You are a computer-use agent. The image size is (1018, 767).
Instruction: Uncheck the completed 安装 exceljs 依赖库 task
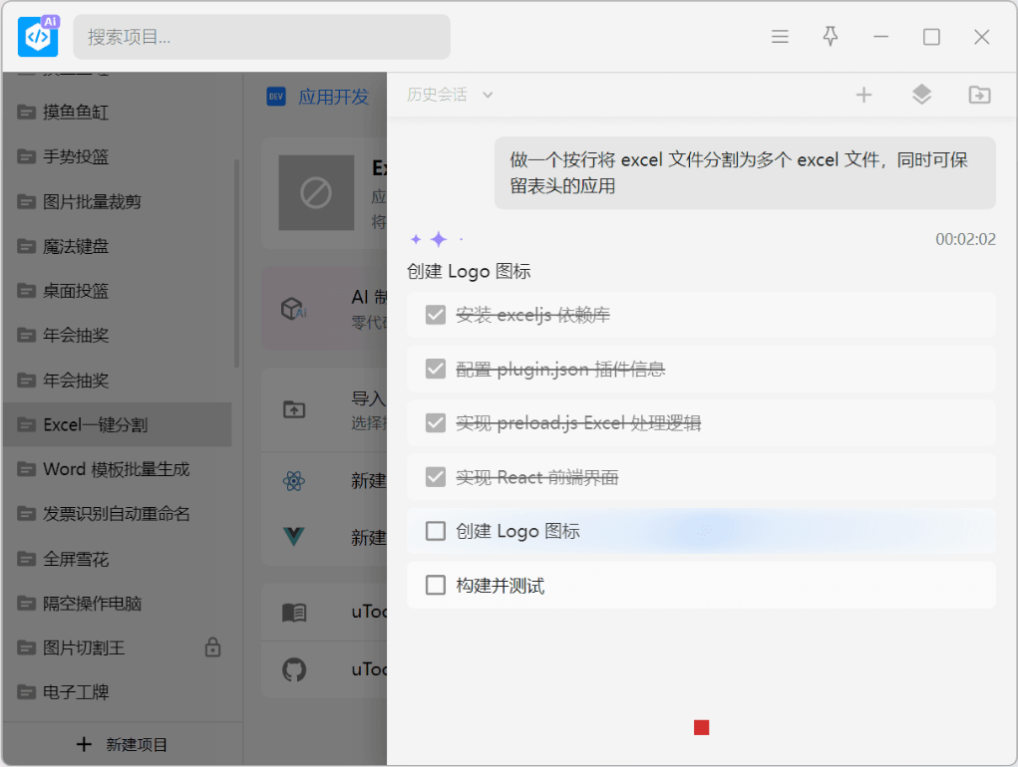(436, 315)
